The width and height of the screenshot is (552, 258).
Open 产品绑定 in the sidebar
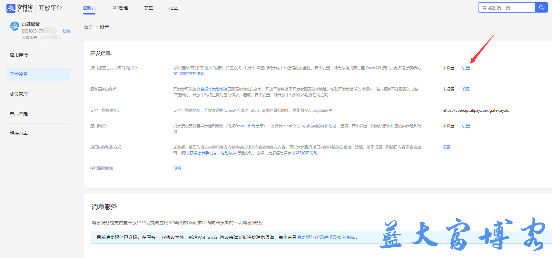(x=39, y=114)
